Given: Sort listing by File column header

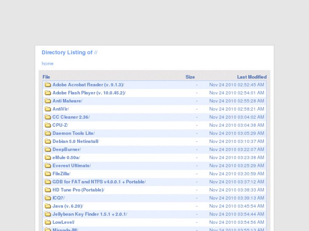Looking at the screenshot, I should pos(46,77).
